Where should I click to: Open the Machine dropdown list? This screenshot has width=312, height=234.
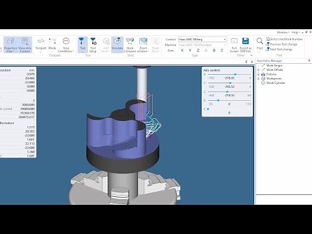point(202,45)
